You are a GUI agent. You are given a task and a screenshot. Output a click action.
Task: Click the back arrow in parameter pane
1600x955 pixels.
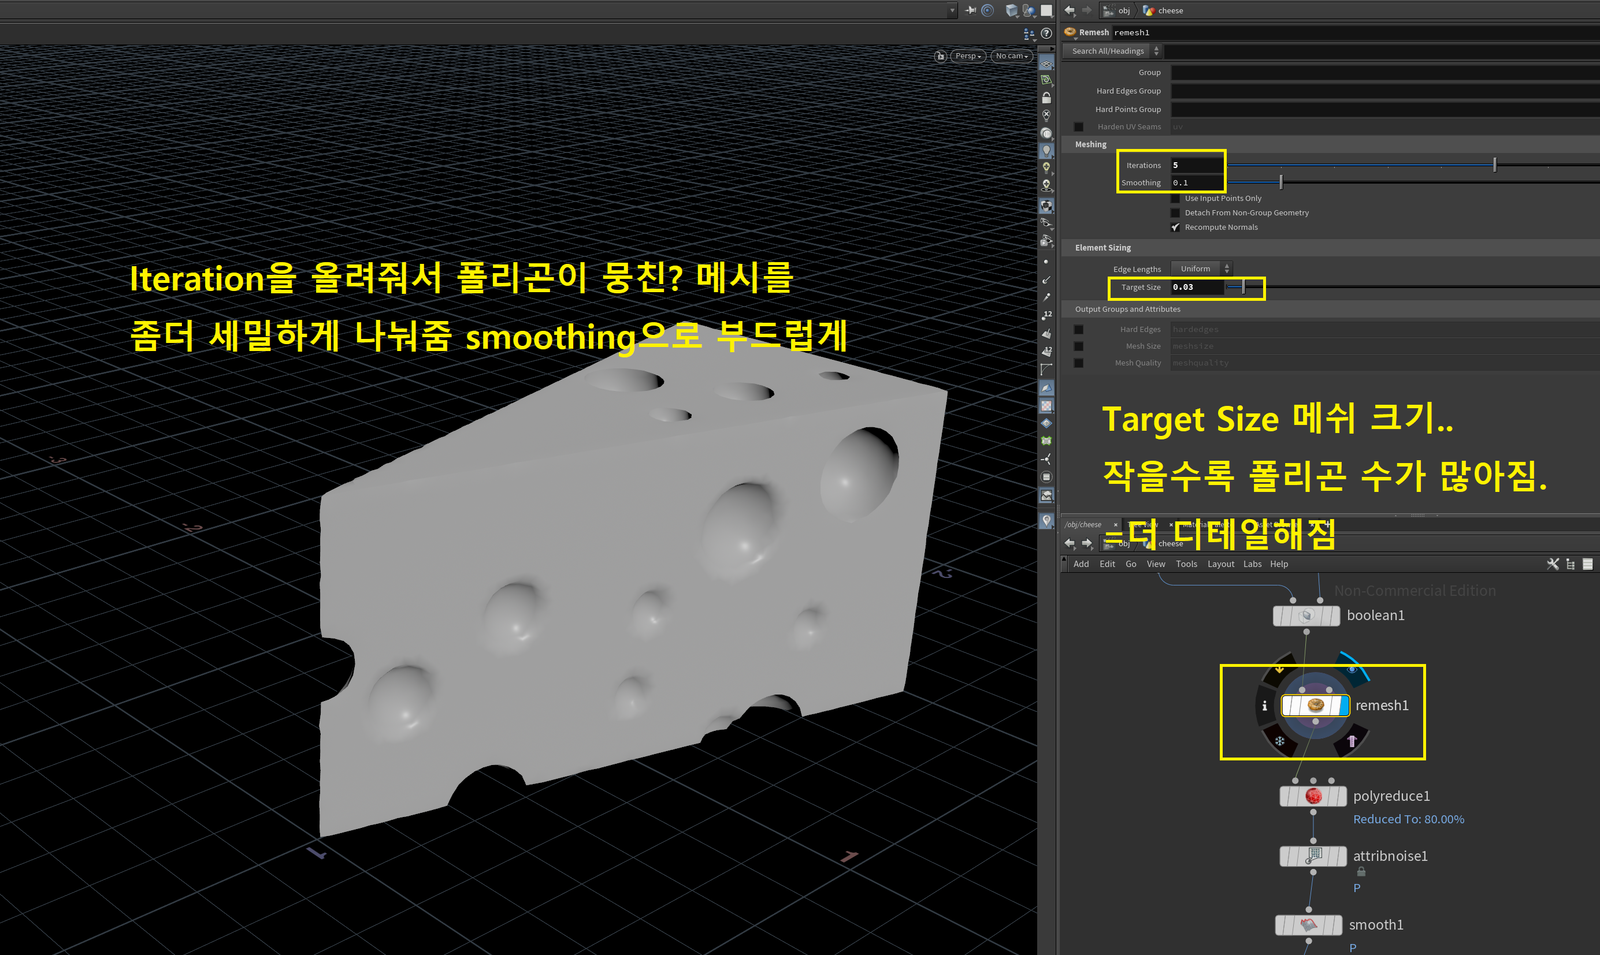point(1070,10)
